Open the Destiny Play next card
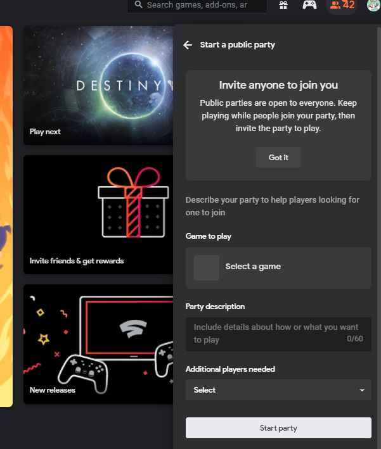Viewport: 381px width, 449px height. click(x=98, y=85)
